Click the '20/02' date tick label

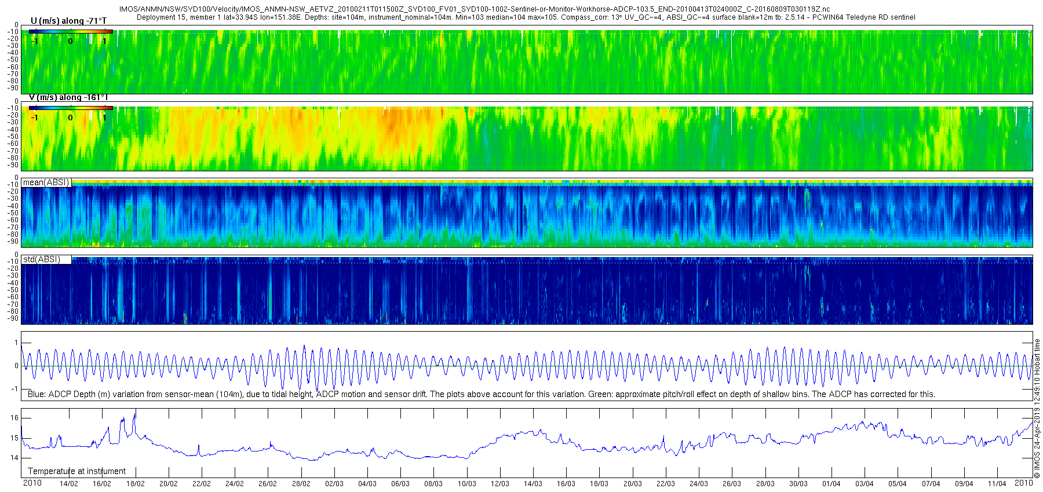[x=169, y=483]
